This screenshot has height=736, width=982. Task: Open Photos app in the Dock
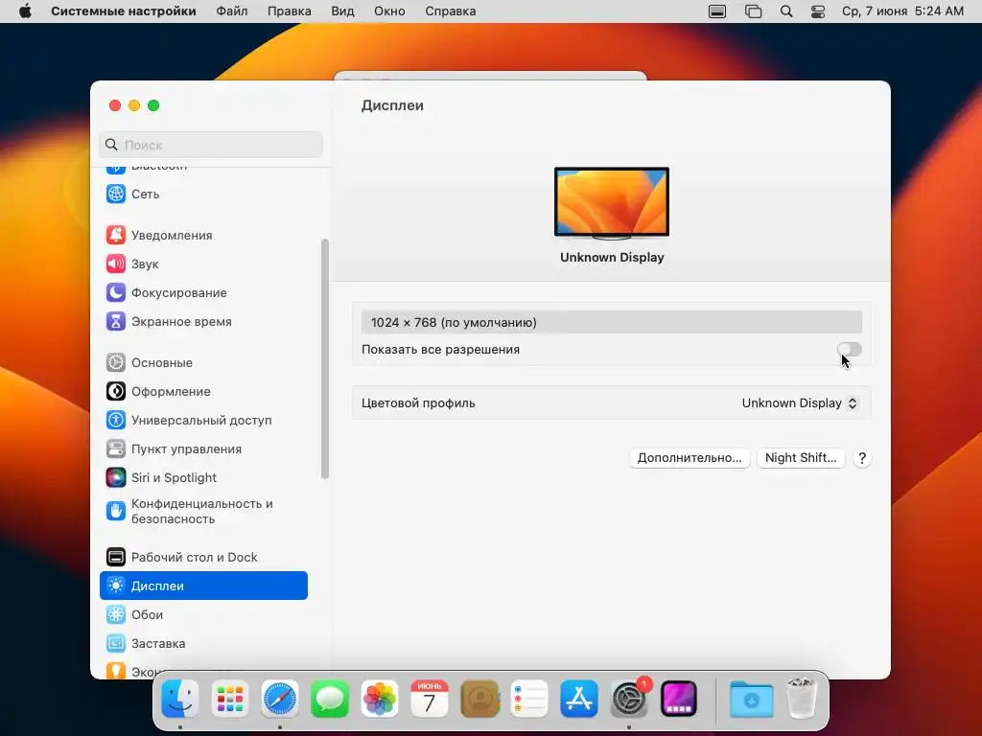pyautogui.click(x=380, y=699)
